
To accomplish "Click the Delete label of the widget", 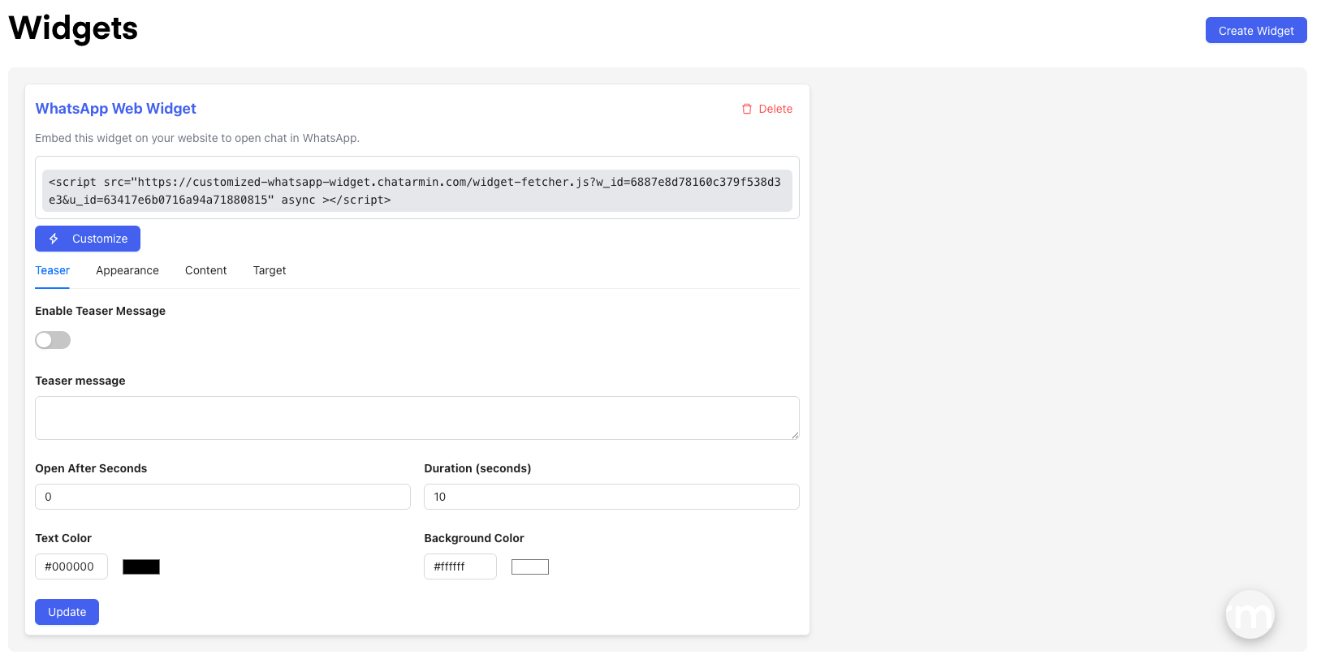I will tap(775, 109).
